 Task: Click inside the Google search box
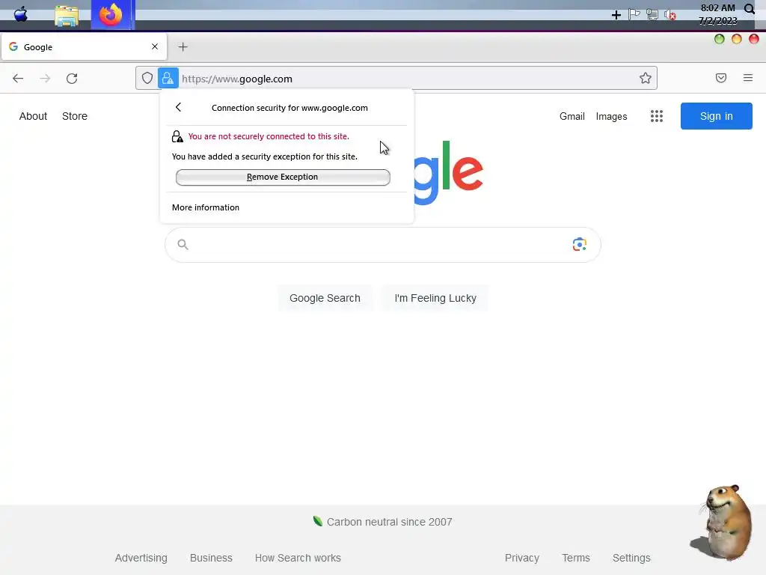tap(382, 245)
